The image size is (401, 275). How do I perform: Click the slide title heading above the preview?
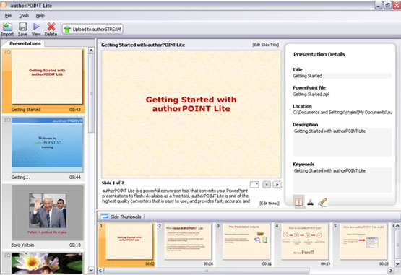click(x=143, y=45)
